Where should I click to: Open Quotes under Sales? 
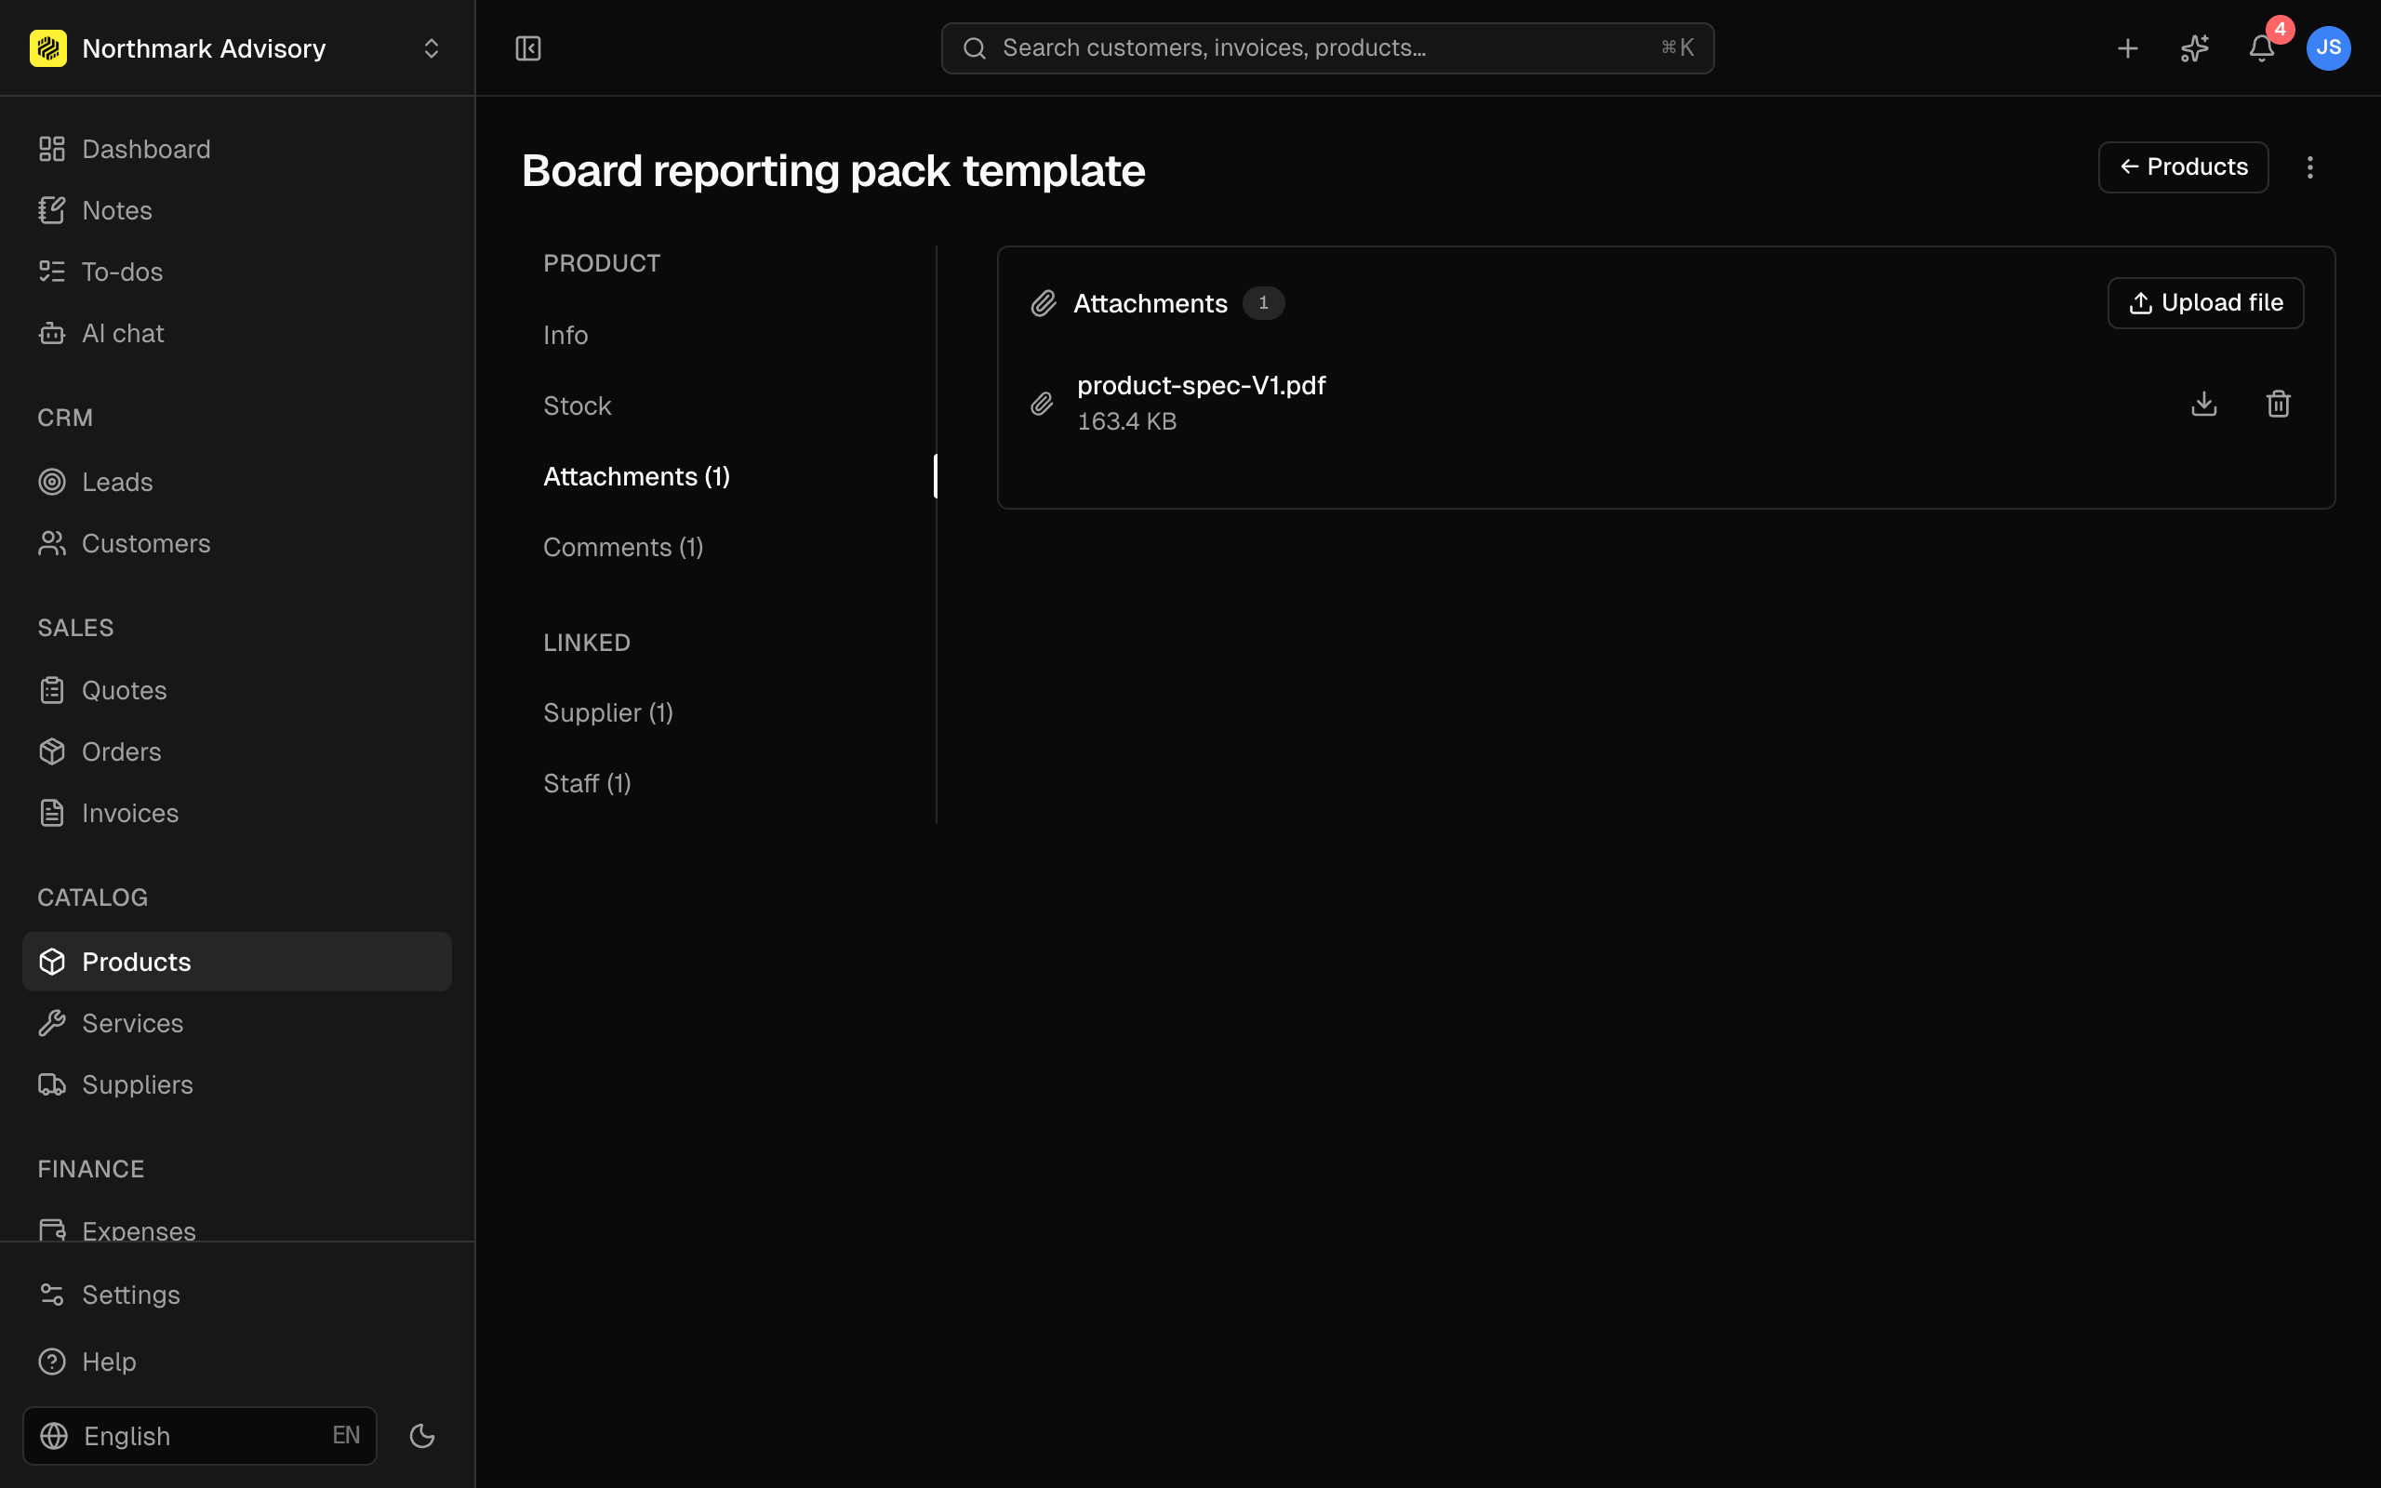236,691
